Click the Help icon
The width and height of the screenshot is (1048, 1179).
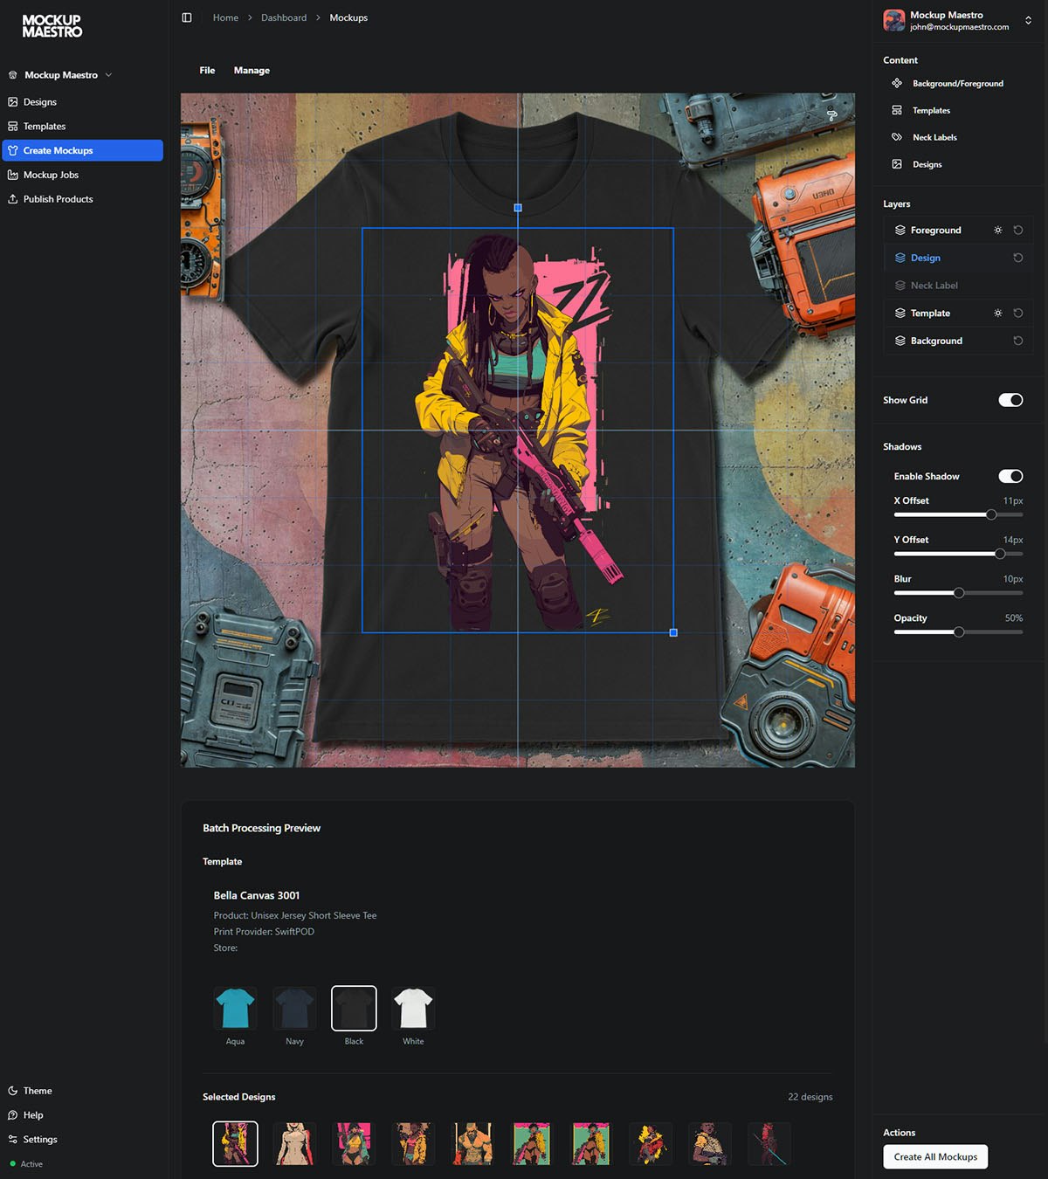pos(13,1115)
